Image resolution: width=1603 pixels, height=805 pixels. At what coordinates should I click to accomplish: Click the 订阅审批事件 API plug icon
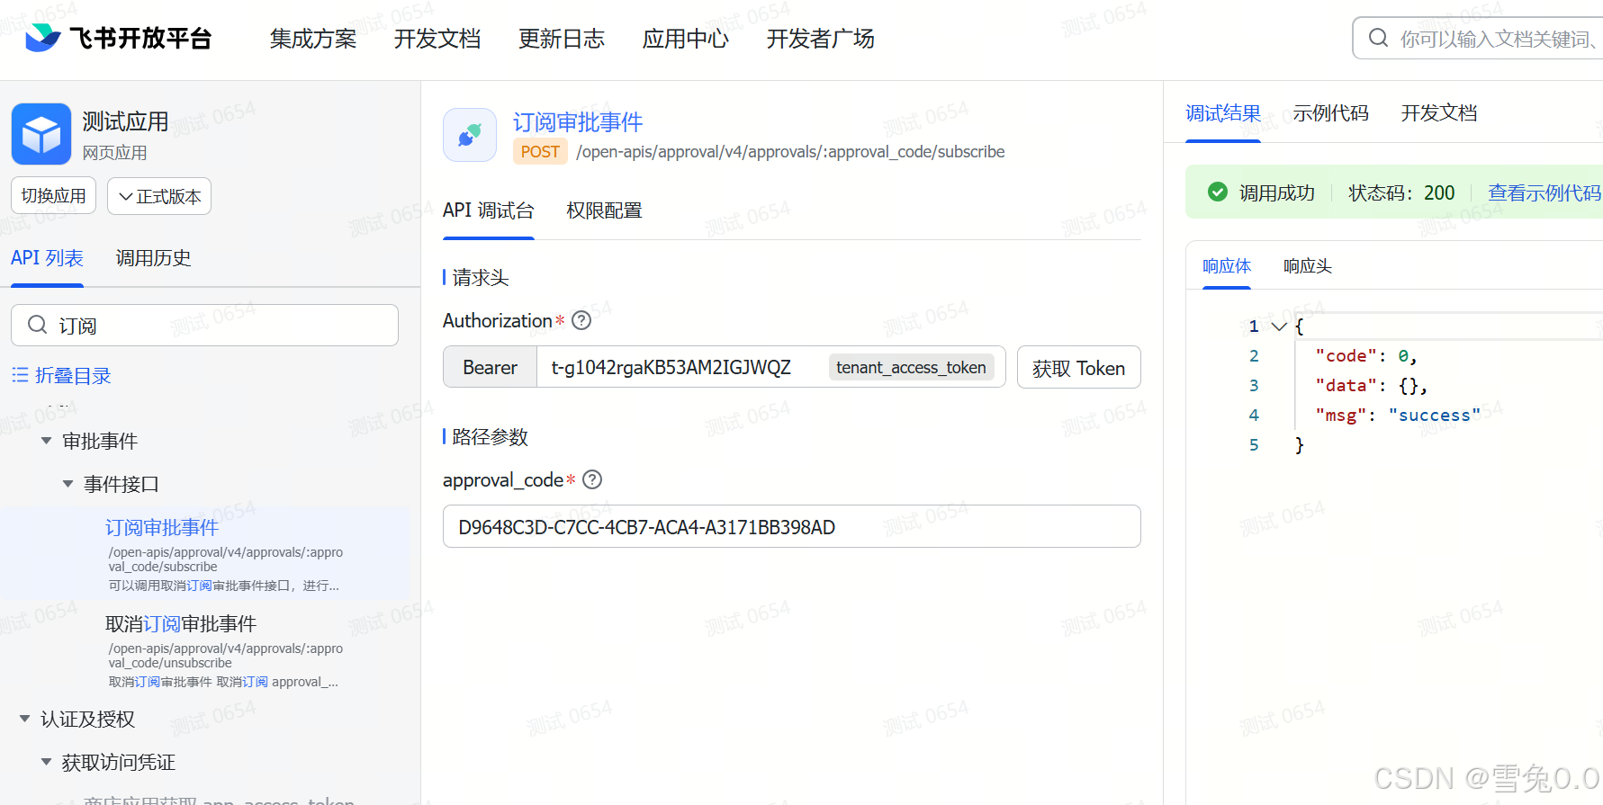(470, 135)
